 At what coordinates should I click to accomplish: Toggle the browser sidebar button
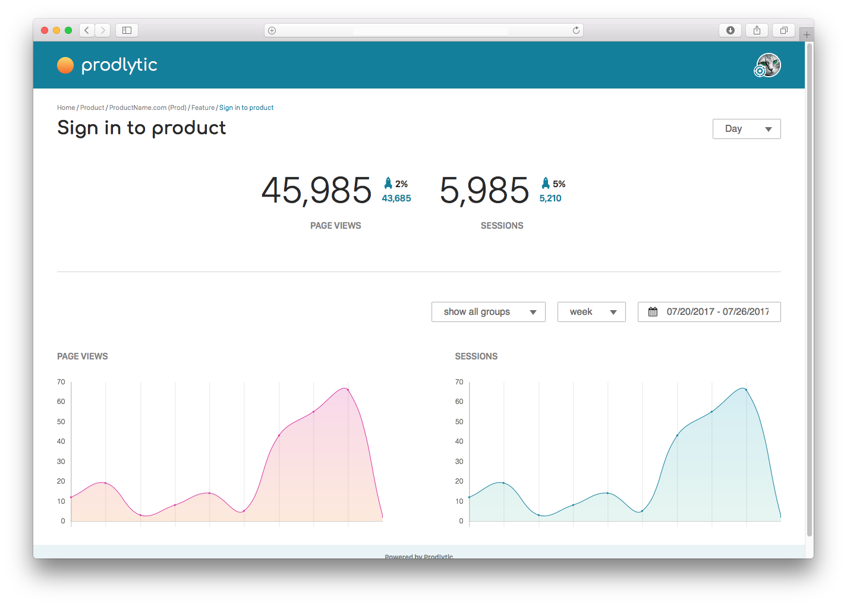pos(127,30)
